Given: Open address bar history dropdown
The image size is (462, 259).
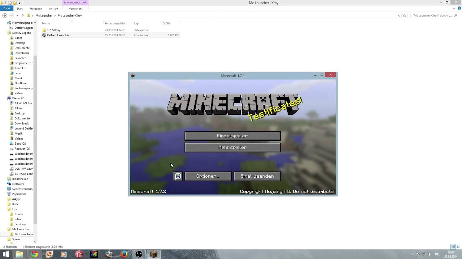Looking at the screenshot, I should (399, 15).
